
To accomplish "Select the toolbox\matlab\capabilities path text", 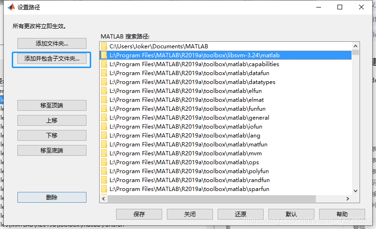I will click(x=194, y=64).
